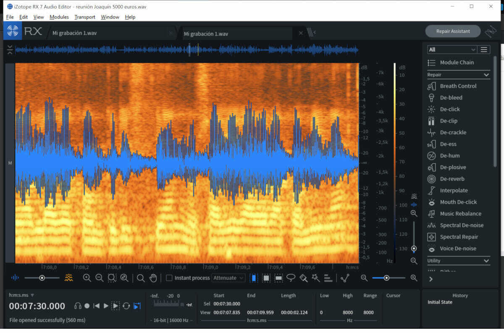Toggle the frequency selection tool

coord(278,278)
